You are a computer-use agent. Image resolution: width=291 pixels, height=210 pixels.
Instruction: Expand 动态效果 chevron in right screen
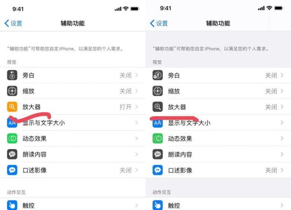tap(282, 139)
